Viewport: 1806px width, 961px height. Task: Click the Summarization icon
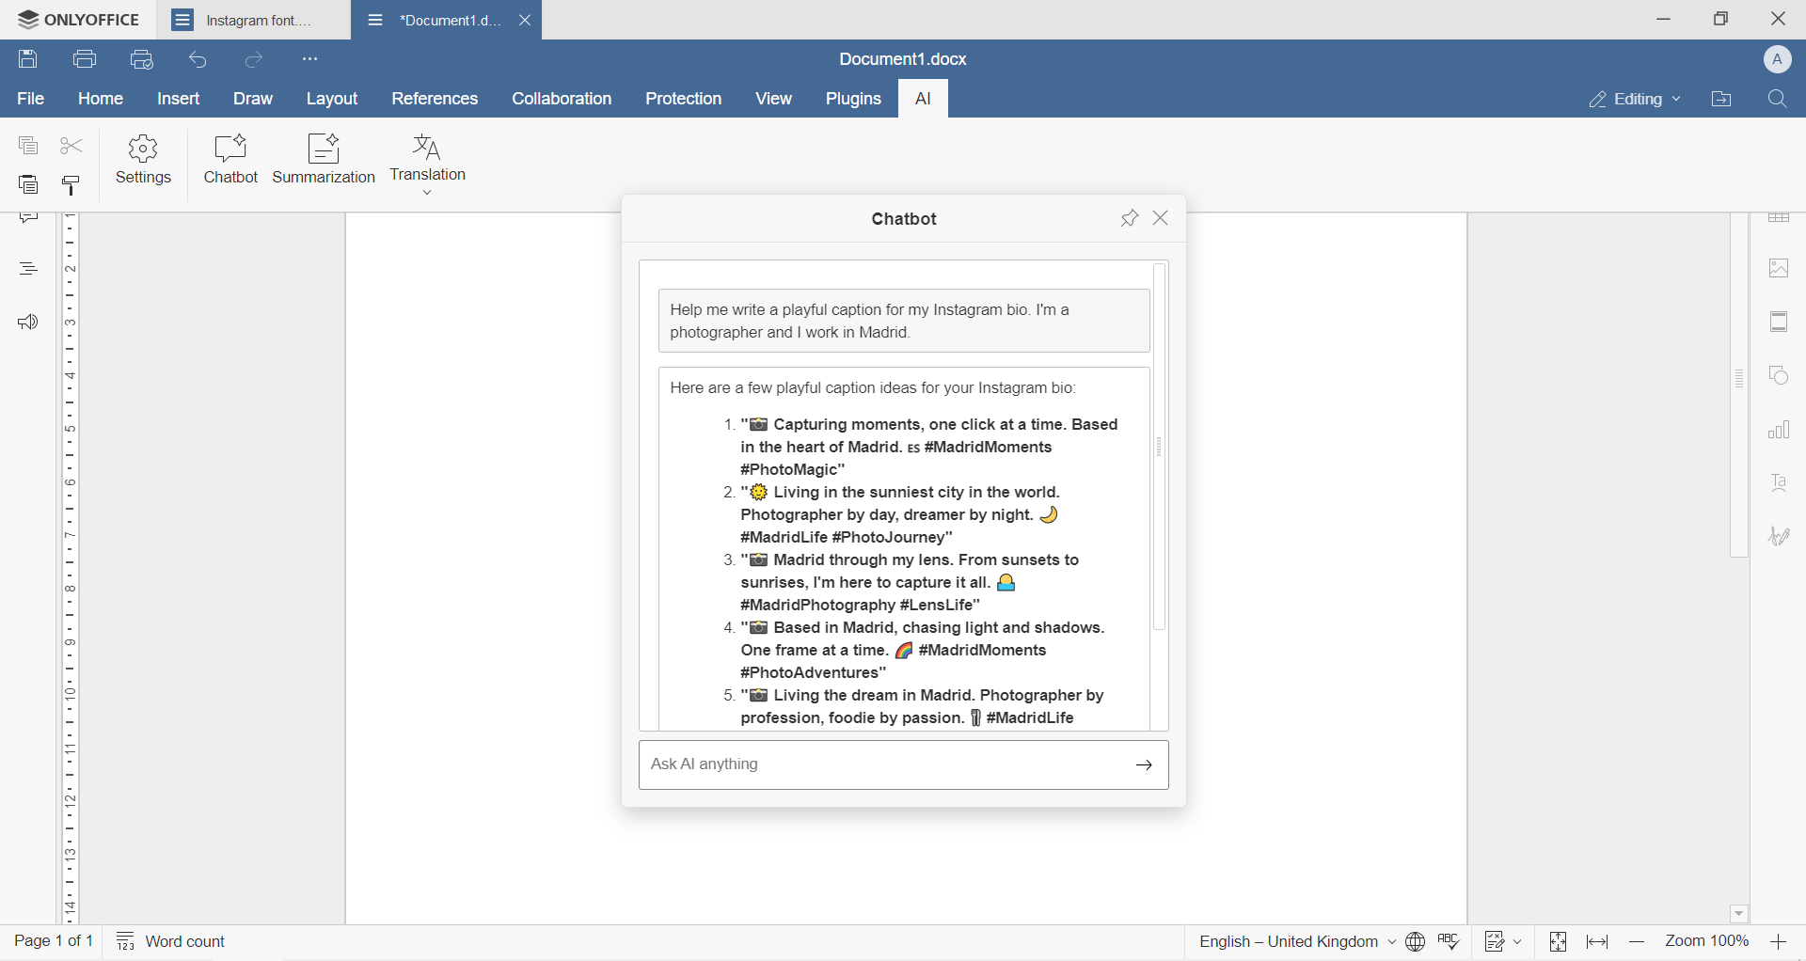click(x=324, y=160)
